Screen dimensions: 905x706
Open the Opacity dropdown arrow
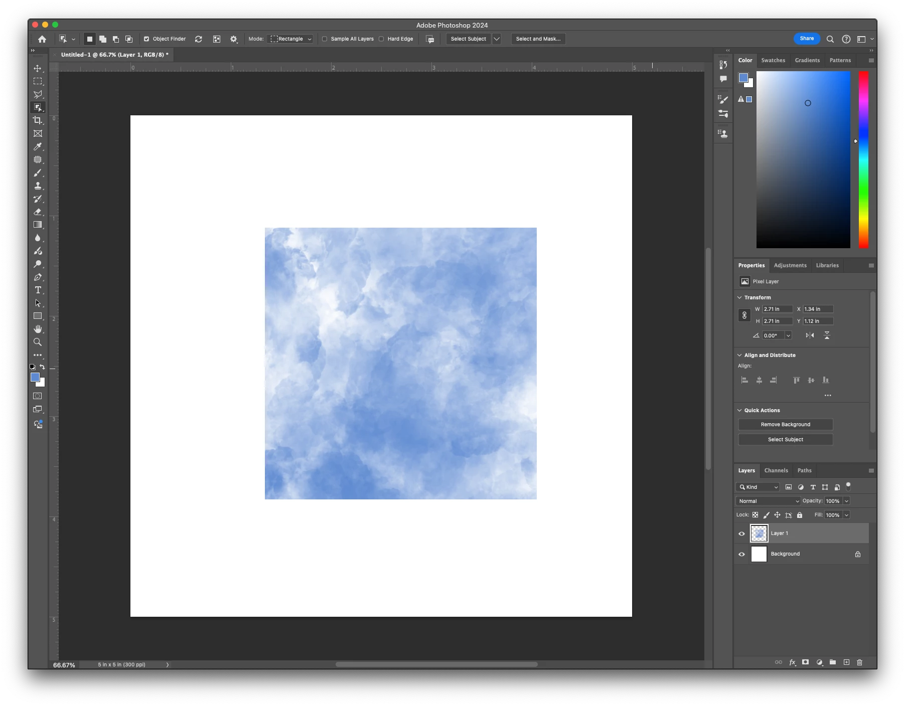(846, 501)
